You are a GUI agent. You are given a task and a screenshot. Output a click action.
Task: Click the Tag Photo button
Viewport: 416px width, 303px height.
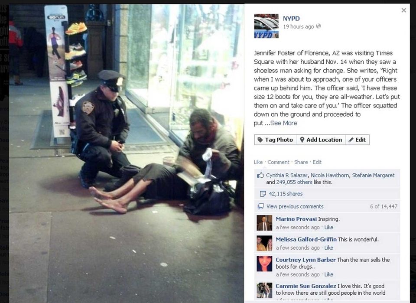pyautogui.click(x=276, y=140)
